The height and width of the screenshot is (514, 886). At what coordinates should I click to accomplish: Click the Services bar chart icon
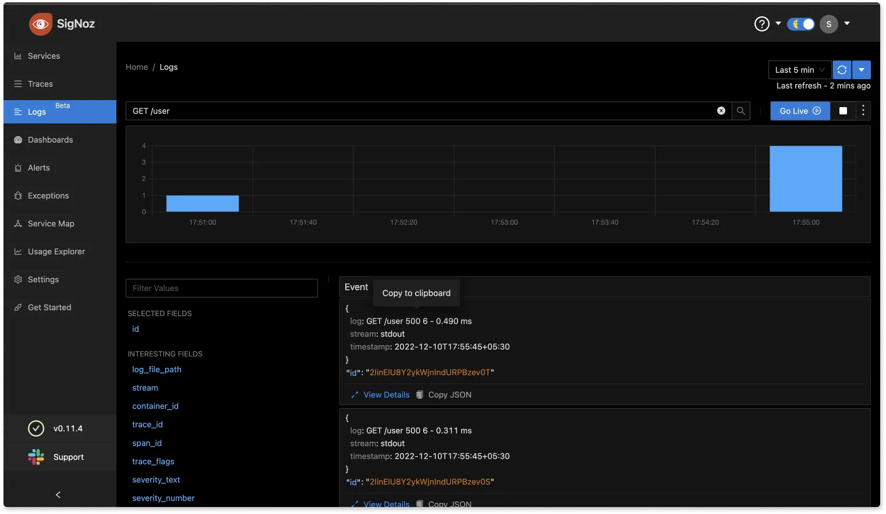pos(18,56)
